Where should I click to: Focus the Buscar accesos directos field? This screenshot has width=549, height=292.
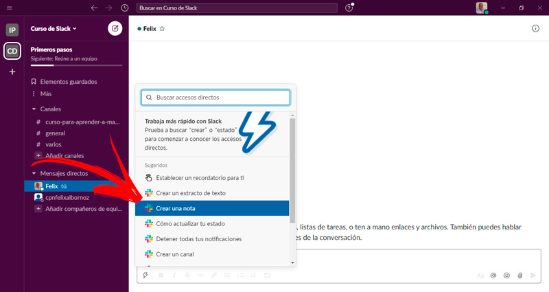coord(215,98)
